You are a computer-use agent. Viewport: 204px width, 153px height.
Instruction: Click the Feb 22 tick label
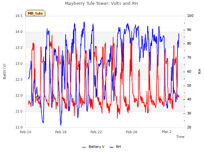click(x=96, y=132)
